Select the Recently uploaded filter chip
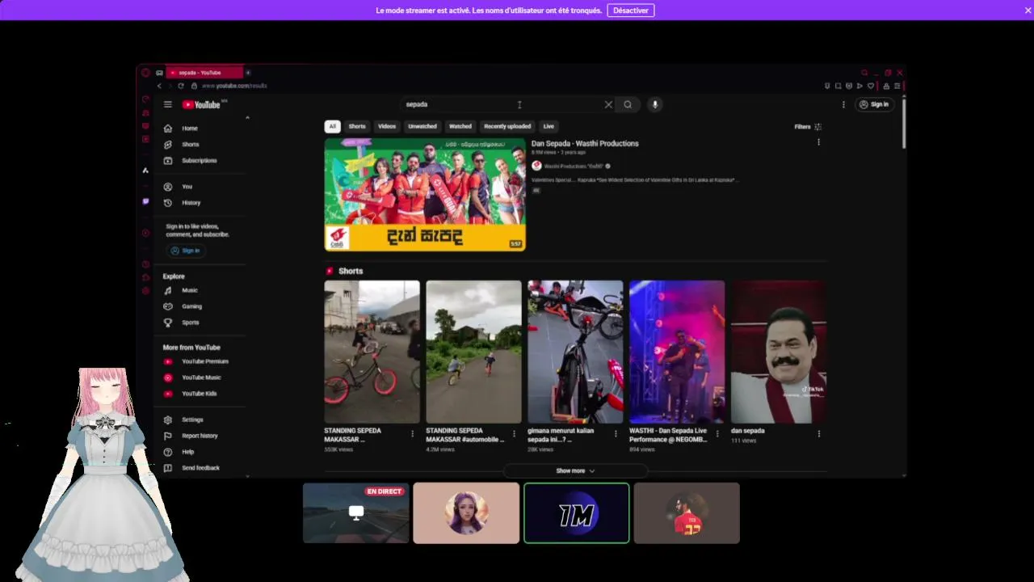 point(507,126)
